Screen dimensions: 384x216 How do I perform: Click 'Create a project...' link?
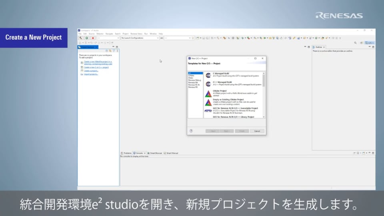pos(91,71)
